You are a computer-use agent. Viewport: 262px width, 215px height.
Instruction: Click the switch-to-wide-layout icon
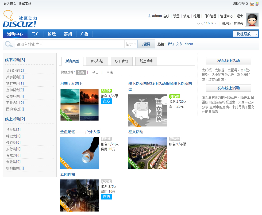pyautogui.click(x=252, y=3)
